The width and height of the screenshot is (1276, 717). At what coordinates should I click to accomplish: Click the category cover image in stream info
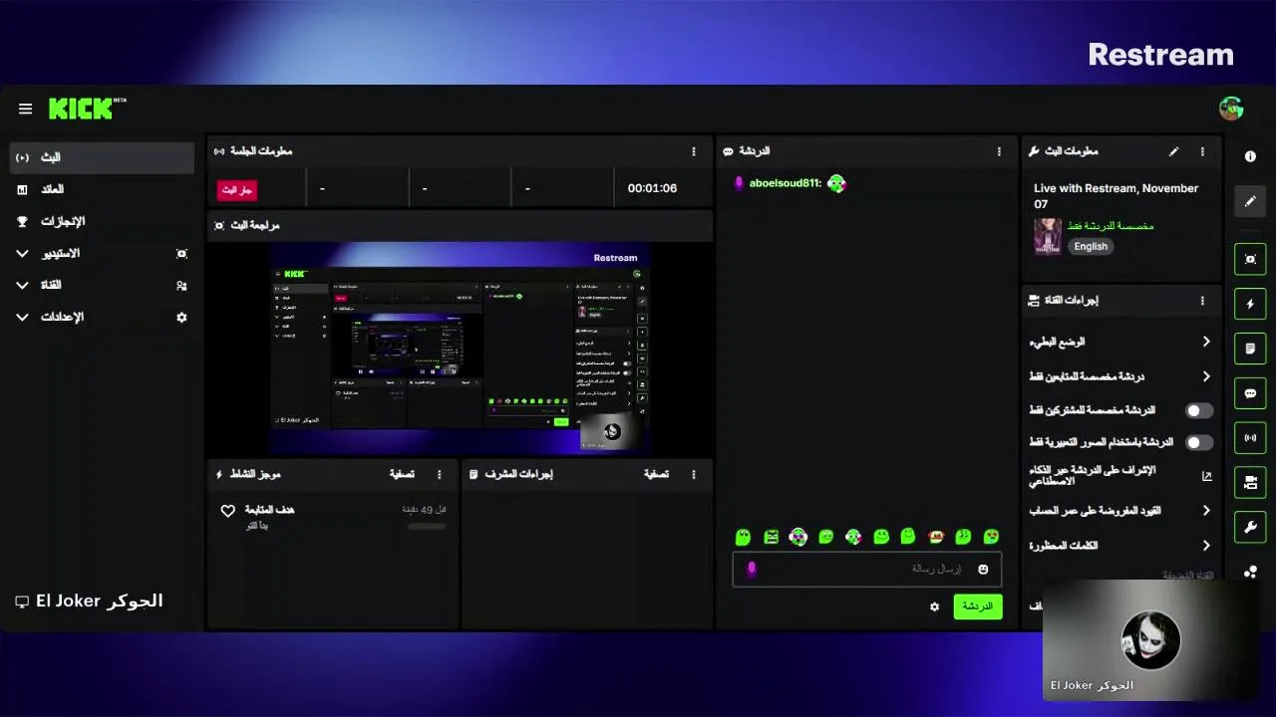pyautogui.click(x=1047, y=237)
